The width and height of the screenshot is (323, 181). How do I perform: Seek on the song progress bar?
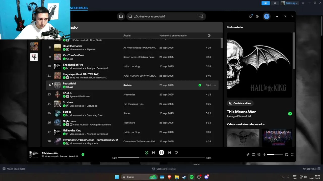[161, 158]
